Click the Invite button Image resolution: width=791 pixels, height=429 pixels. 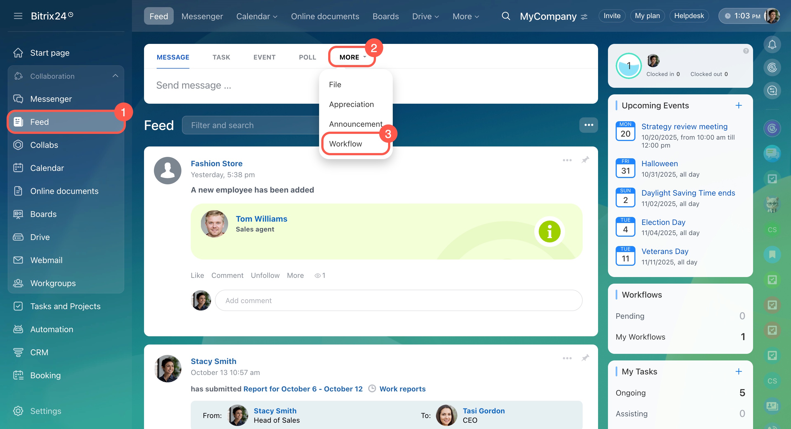click(x=612, y=16)
